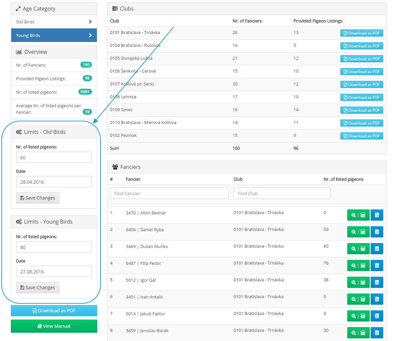Download PDF for 0101 Bratislava - Trnávka
This screenshot has height=341, width=399.
(x=361, y=33)
